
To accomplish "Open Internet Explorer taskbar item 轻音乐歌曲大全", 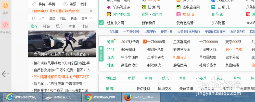I will [x=22, y=97].
